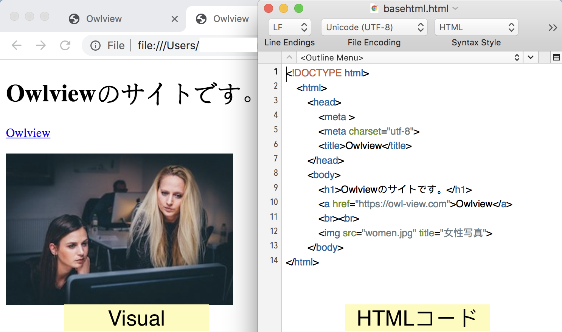Reload the Owlview page
Viewport: 562px width, 332px height.
point(65,45)
